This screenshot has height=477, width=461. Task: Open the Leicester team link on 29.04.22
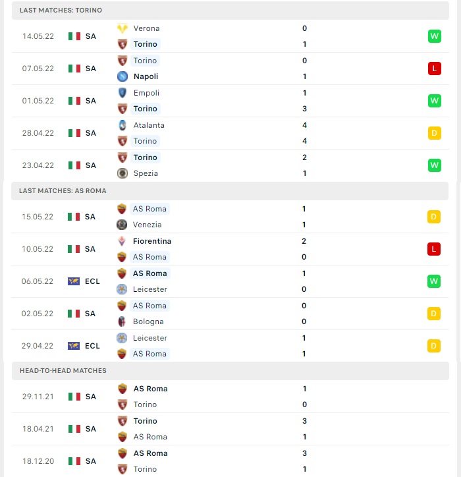tap(150, 338)
